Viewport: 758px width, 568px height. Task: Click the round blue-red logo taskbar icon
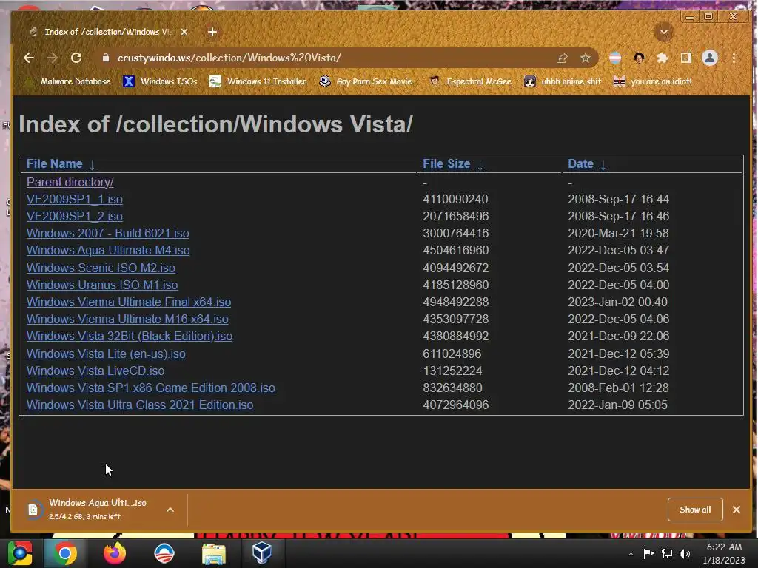click(164, 553)
